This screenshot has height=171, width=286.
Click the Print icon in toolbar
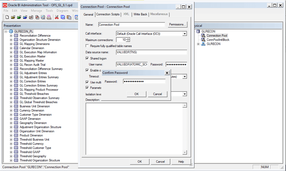[49, 17]
